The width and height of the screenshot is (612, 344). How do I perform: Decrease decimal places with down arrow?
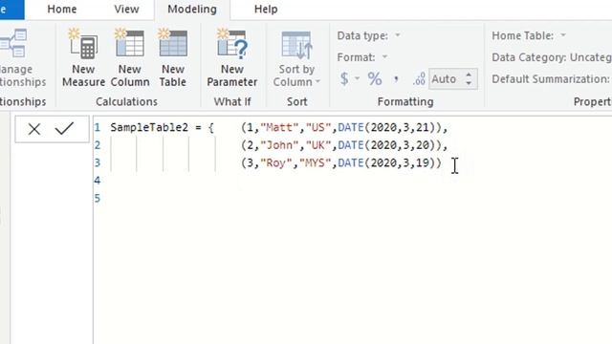tap(469, 83)
